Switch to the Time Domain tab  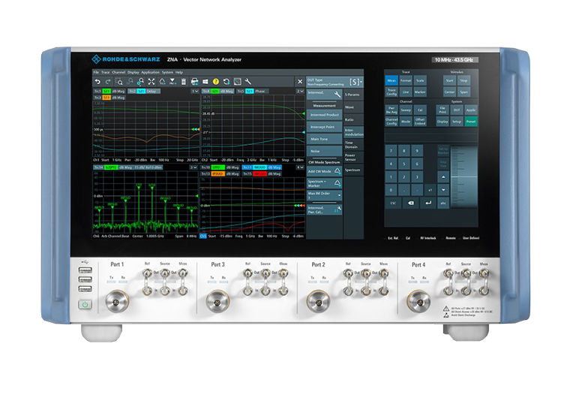click(352, 145)
